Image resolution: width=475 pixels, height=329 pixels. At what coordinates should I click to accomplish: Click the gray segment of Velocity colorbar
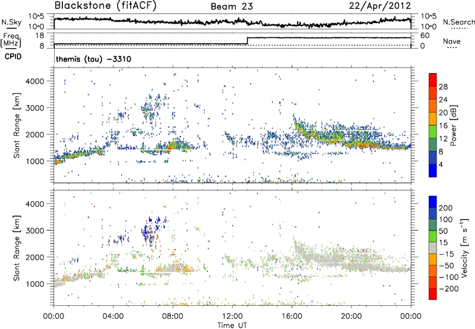433,248
